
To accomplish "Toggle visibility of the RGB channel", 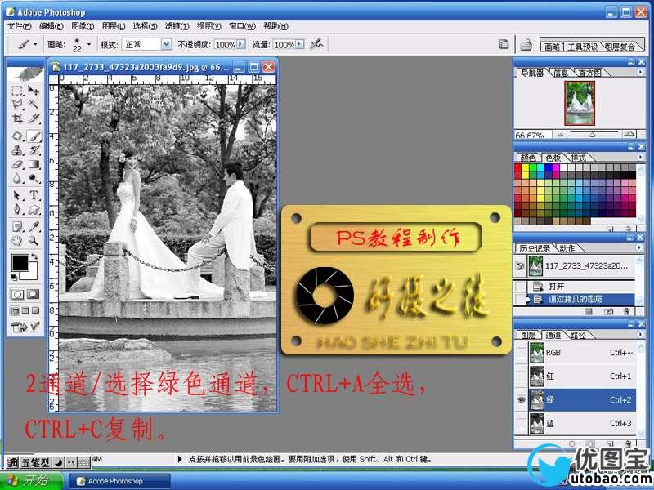I will (522, 353).
